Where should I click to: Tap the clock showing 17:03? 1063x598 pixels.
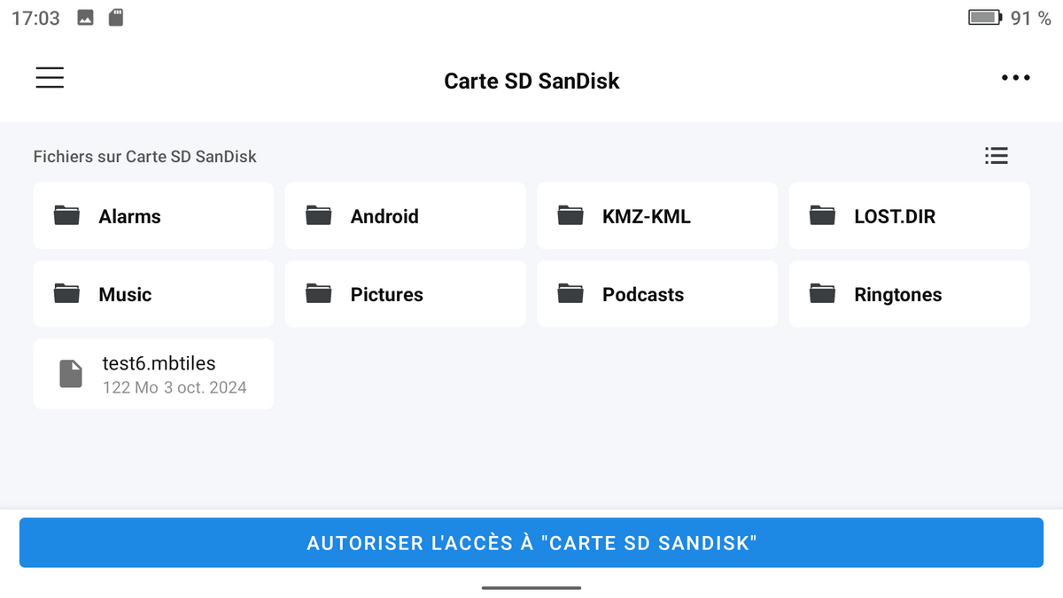click(x=35, y=18)
